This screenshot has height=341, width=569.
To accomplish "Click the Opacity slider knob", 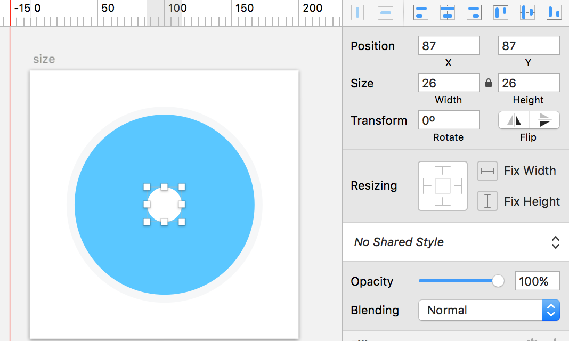I will coord(498,281).
